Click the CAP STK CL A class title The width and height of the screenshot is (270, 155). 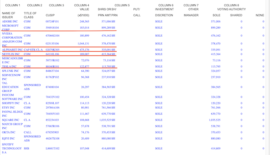click(x=33, y=50)
